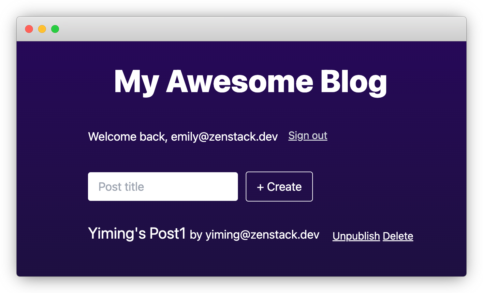This screenshot has width=483, height=293.
Task: Close the window with red button
Action: coord(29,29)
